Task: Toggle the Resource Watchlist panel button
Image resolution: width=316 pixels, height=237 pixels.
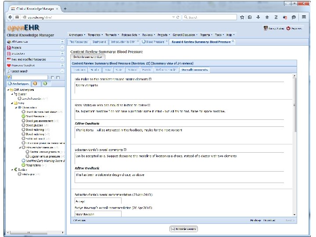Action: (62, 65)
